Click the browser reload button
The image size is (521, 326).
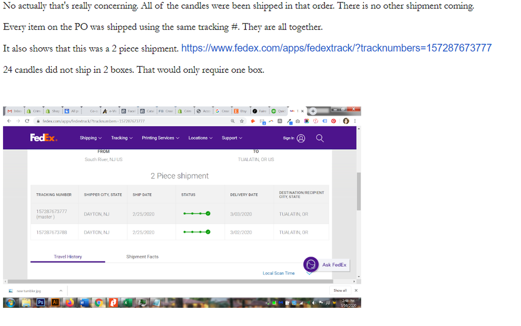(27, 121)
